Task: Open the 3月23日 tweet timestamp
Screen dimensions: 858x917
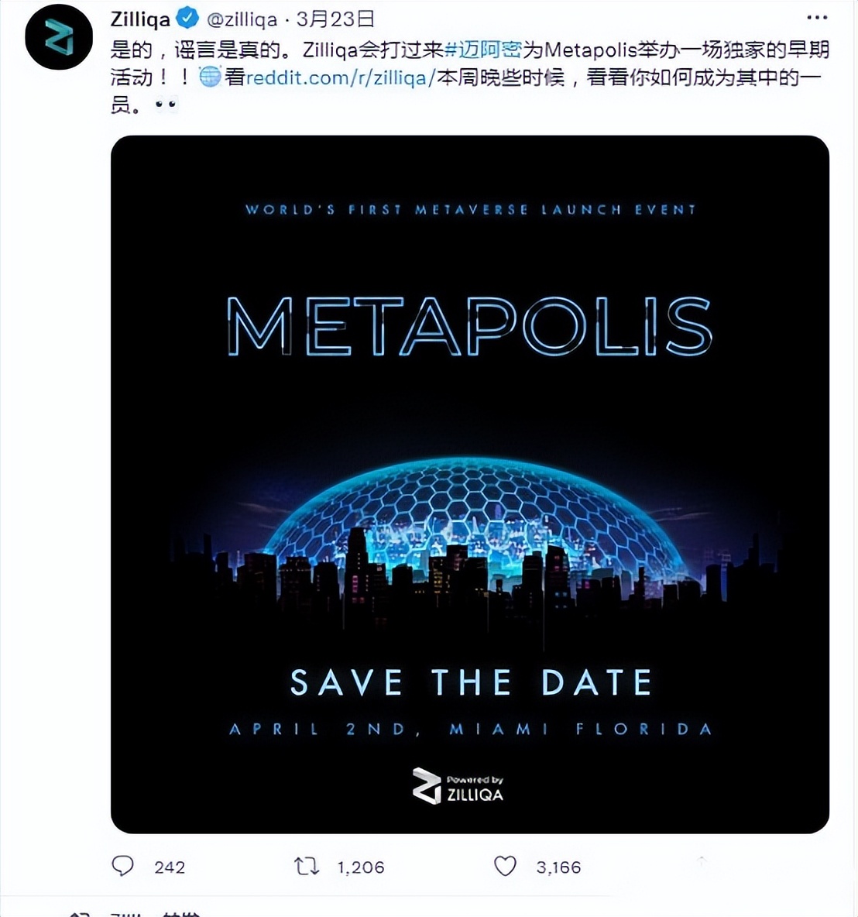Action: (x=335, y=19)
